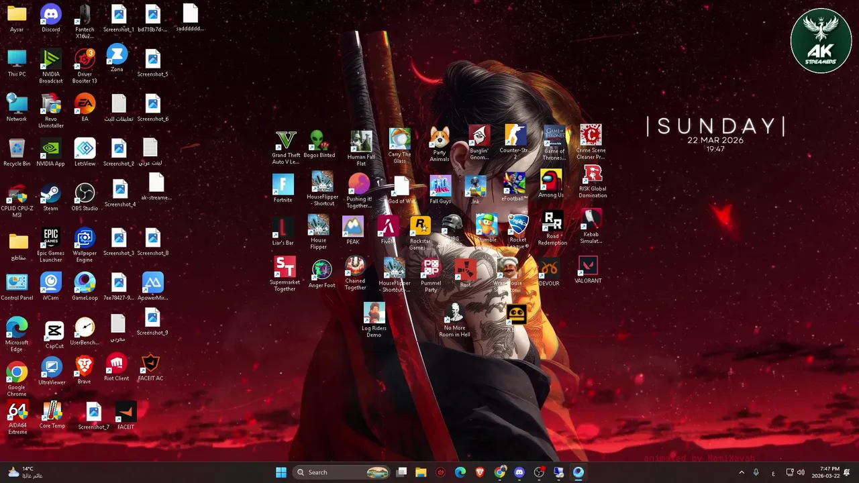
Task: Open the Rockstar Games Launcher icon
Action: click(x=420, y=234)
